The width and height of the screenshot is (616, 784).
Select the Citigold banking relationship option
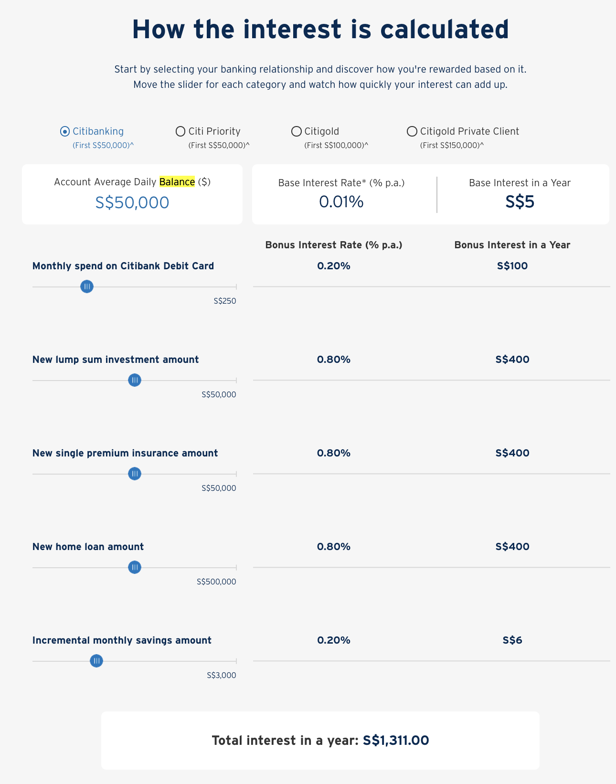point(296,131)
